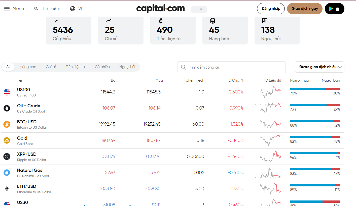This screenshot has width=356, height=206.
Task: Click BTC/USD buy price 19252.45
Action: click(152, 124)
